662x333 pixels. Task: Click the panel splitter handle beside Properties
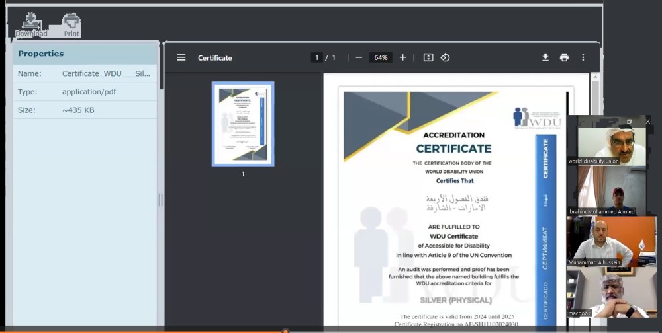(x=160, y=200)
